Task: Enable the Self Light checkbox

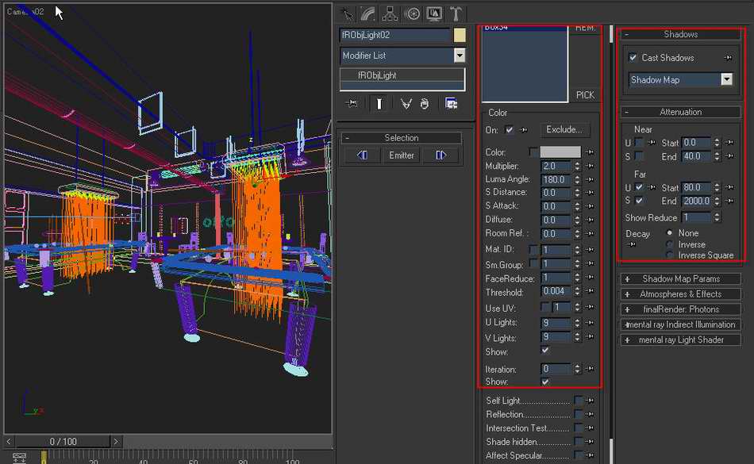Action: click(579, 401)
